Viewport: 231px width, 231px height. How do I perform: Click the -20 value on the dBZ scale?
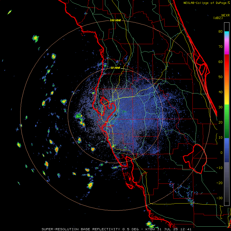coord(219,183)
